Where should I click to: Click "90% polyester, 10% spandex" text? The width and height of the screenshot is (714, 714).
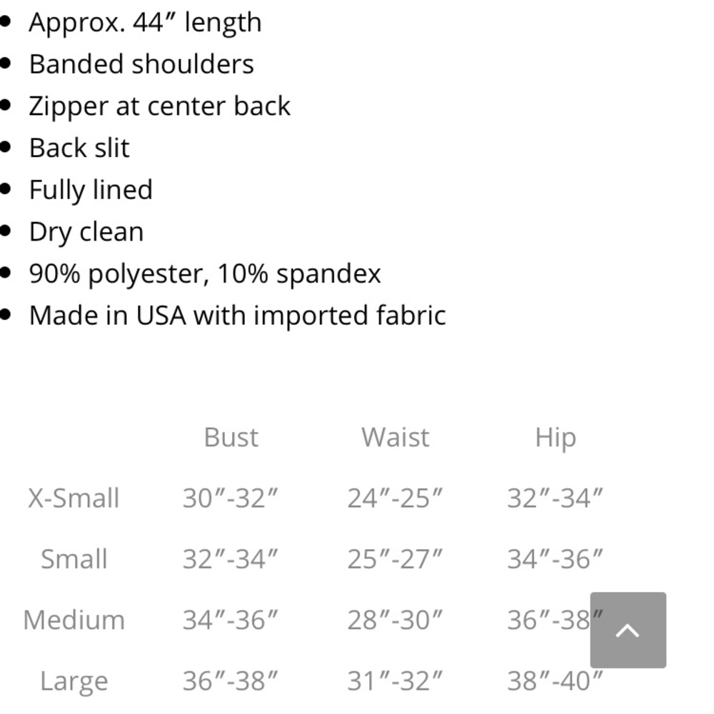[x=205, y=273]
